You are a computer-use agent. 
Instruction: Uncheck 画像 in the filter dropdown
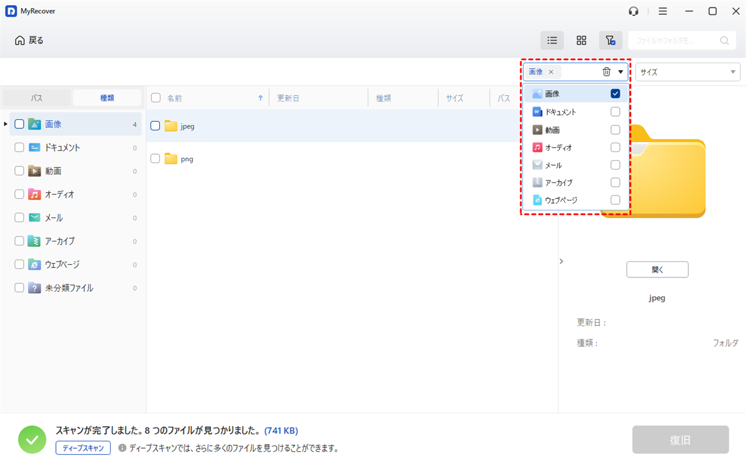615,94
